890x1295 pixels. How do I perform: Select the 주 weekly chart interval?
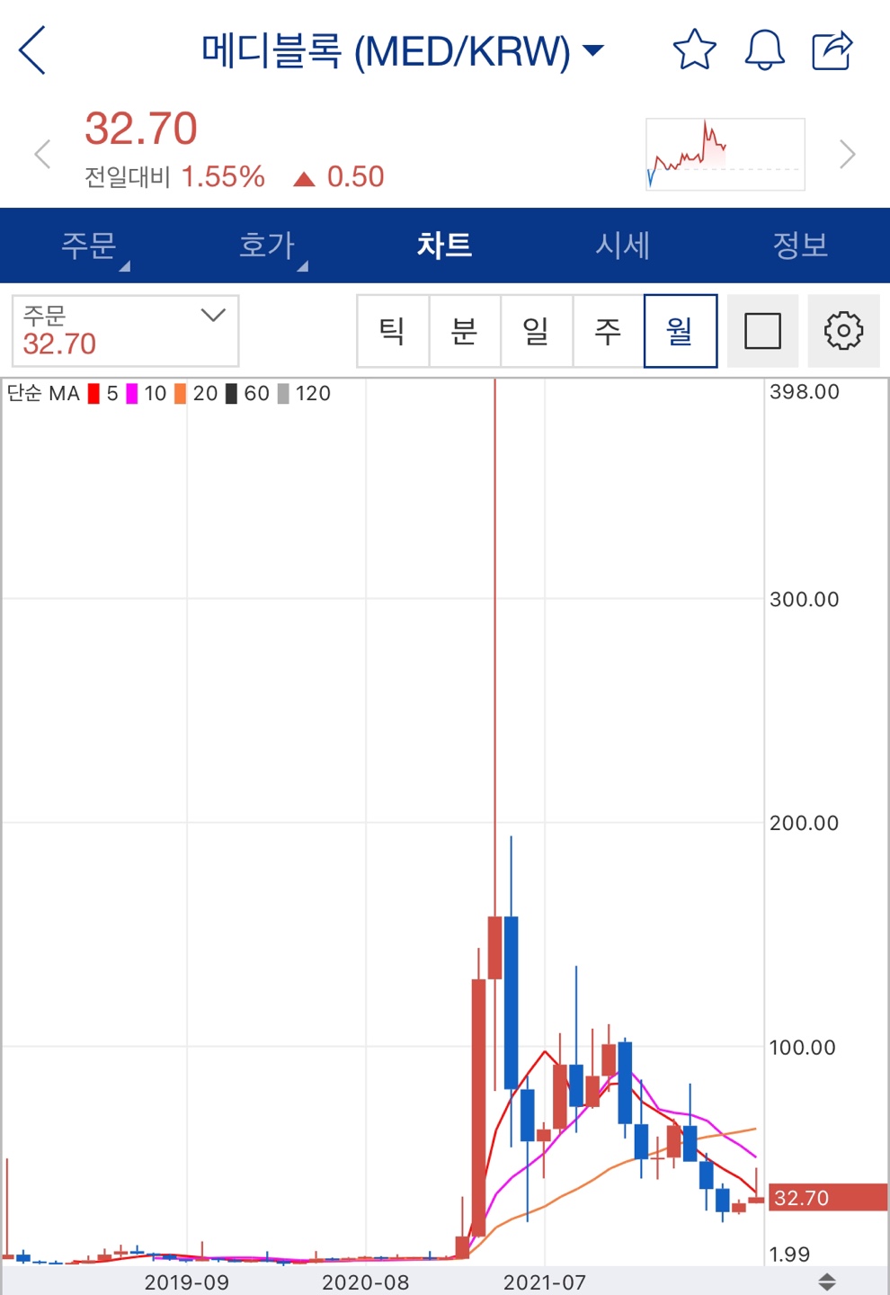point(609,331)
